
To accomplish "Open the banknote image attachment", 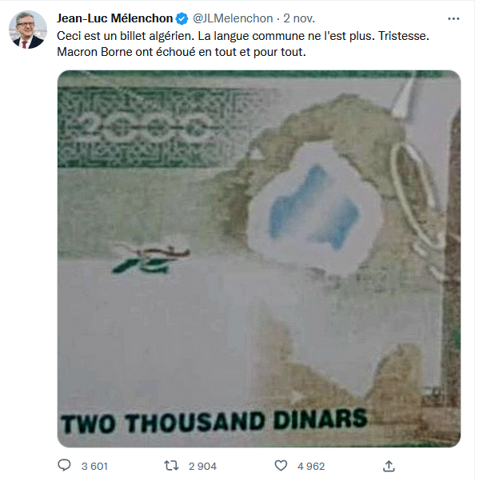I will tap(259, 259).
